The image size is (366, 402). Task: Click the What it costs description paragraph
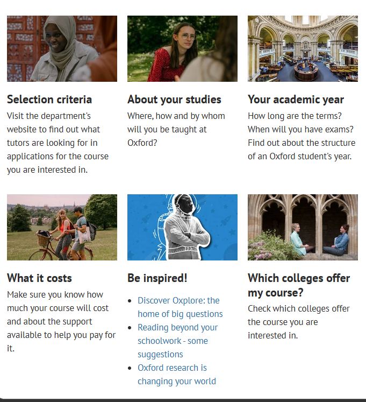click(x=61, y=321)
